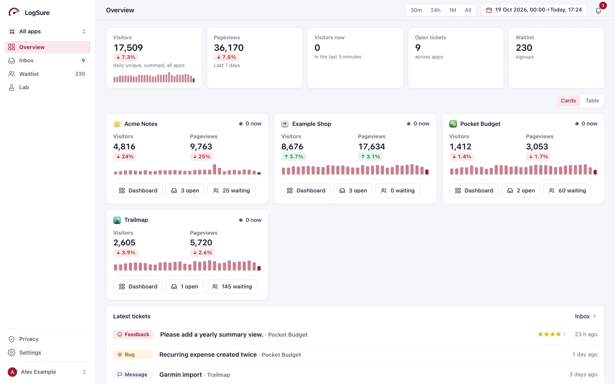The image size is (615, 384).
Task: Click the Settings gear icon
Action: (x=12, y=353)
